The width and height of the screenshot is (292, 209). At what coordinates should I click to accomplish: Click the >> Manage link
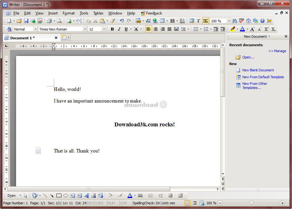(x=277, y=51)
